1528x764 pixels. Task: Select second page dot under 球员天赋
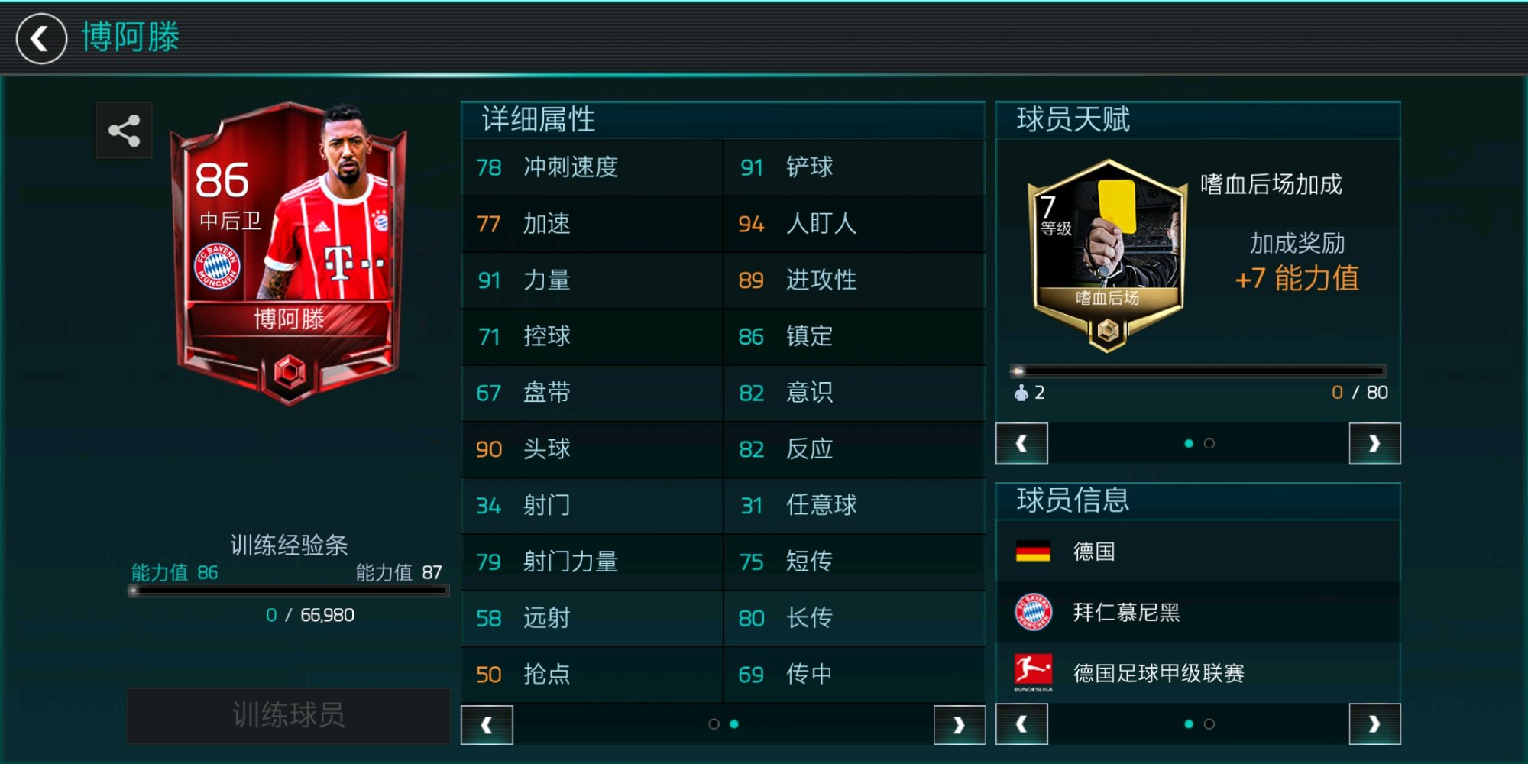(x=1209, y=443)
